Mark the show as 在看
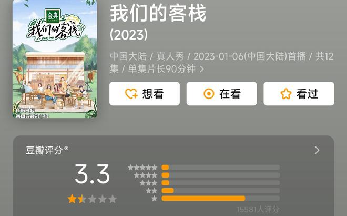The image size is (347, 216). 221,94
